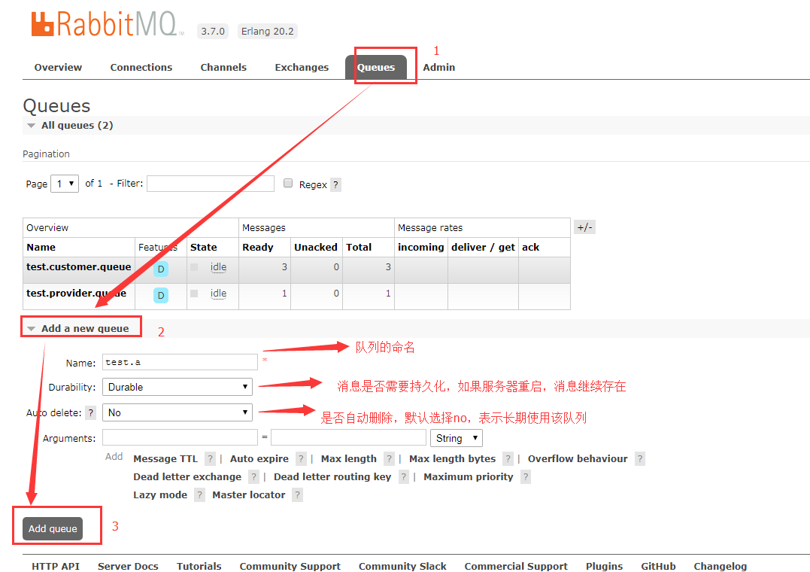The image size is (810, 572).
Task: Open help icon next to Dead letter routing key
Action: (x=403, y=477)
